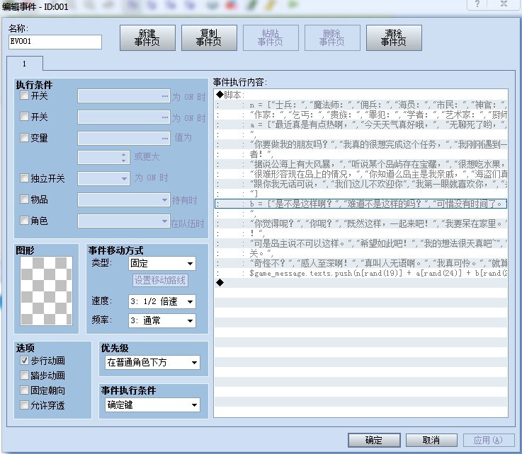
Task: Click the 应用(A) button
Action: tap(488, 440)
